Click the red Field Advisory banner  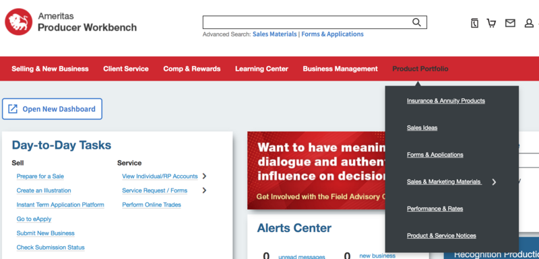tap(316, 170)
